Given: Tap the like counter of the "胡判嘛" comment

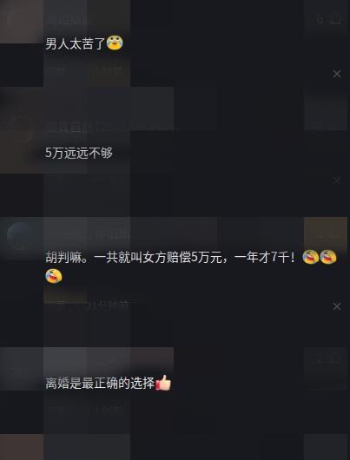Looking at the screenshot, I should 329,234.
